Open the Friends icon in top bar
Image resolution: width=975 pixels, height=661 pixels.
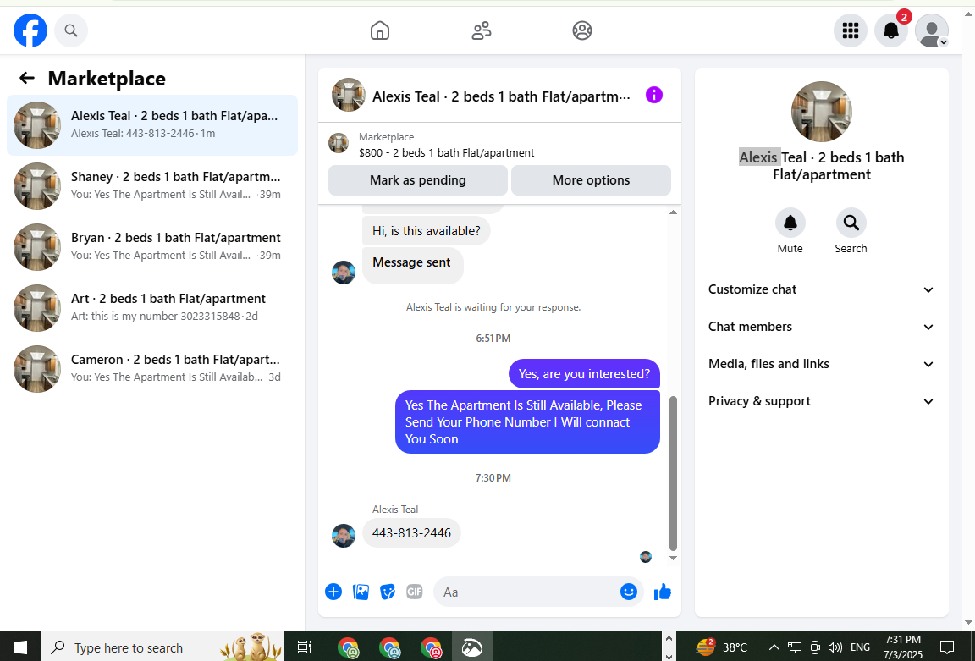pyautogui.click(x=482, y=30)
